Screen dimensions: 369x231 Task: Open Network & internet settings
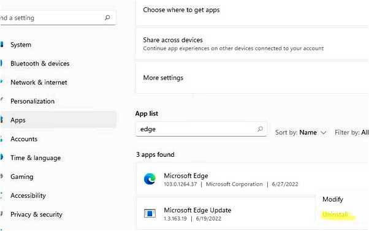tap(39, 82)
